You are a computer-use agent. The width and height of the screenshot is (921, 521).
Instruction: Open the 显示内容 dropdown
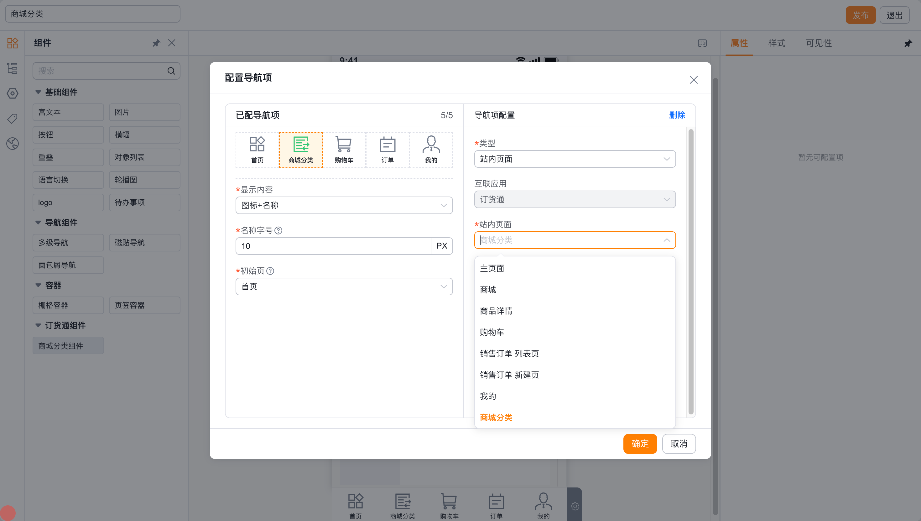tap(344, 205)
